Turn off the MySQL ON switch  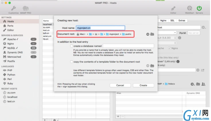33,48
